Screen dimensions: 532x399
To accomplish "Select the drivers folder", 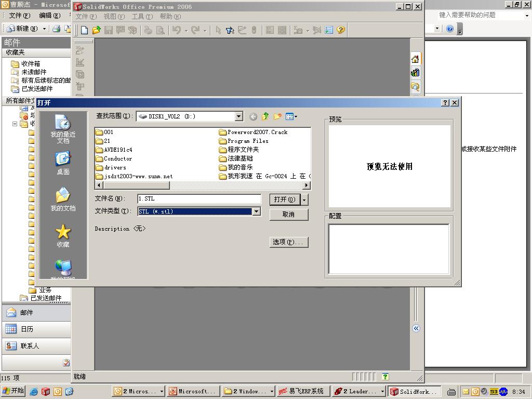I will point(111,167).
